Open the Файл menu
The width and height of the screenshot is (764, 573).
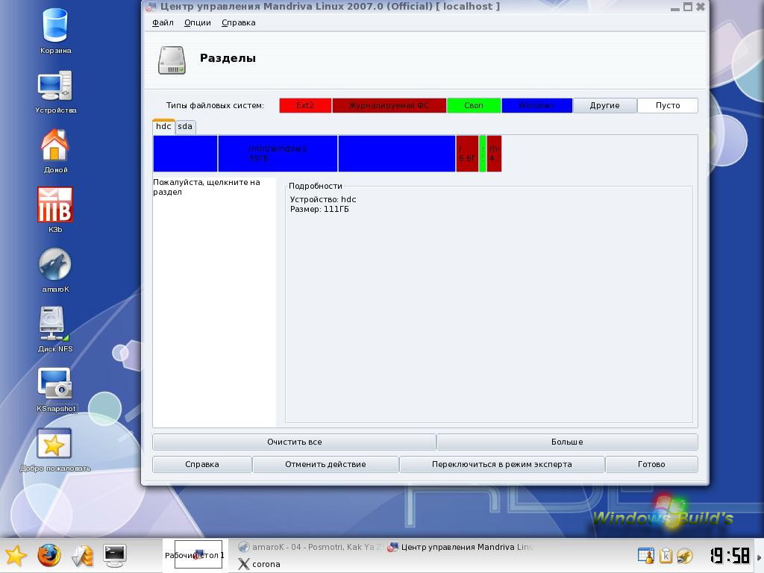coord(163,22)
